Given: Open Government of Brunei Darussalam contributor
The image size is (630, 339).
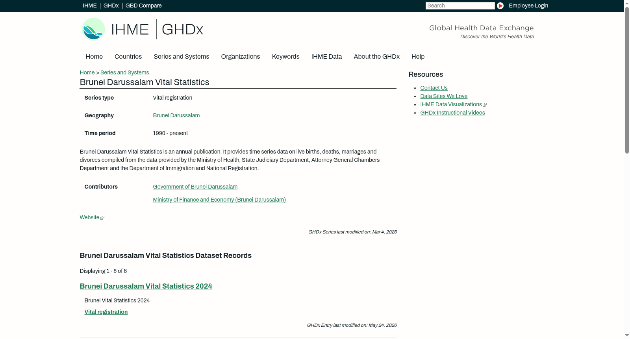Looking at the screenshot, I should tap(195, 187).
